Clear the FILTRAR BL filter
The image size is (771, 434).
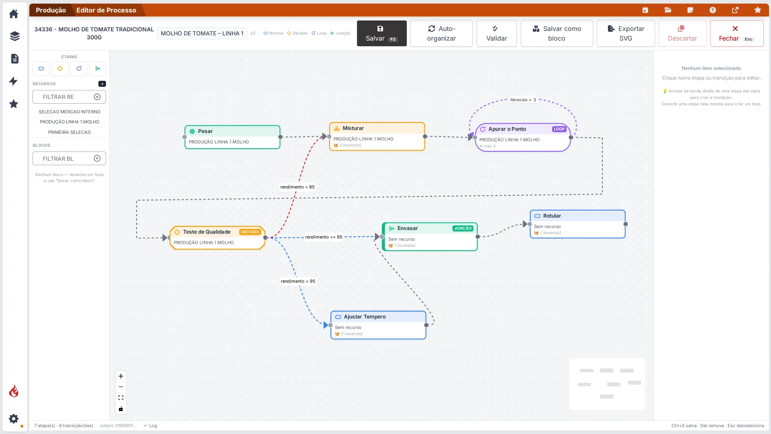[97, 158]
